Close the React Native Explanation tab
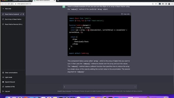Viewport: 174px width, 98px height. pos(54,1)
